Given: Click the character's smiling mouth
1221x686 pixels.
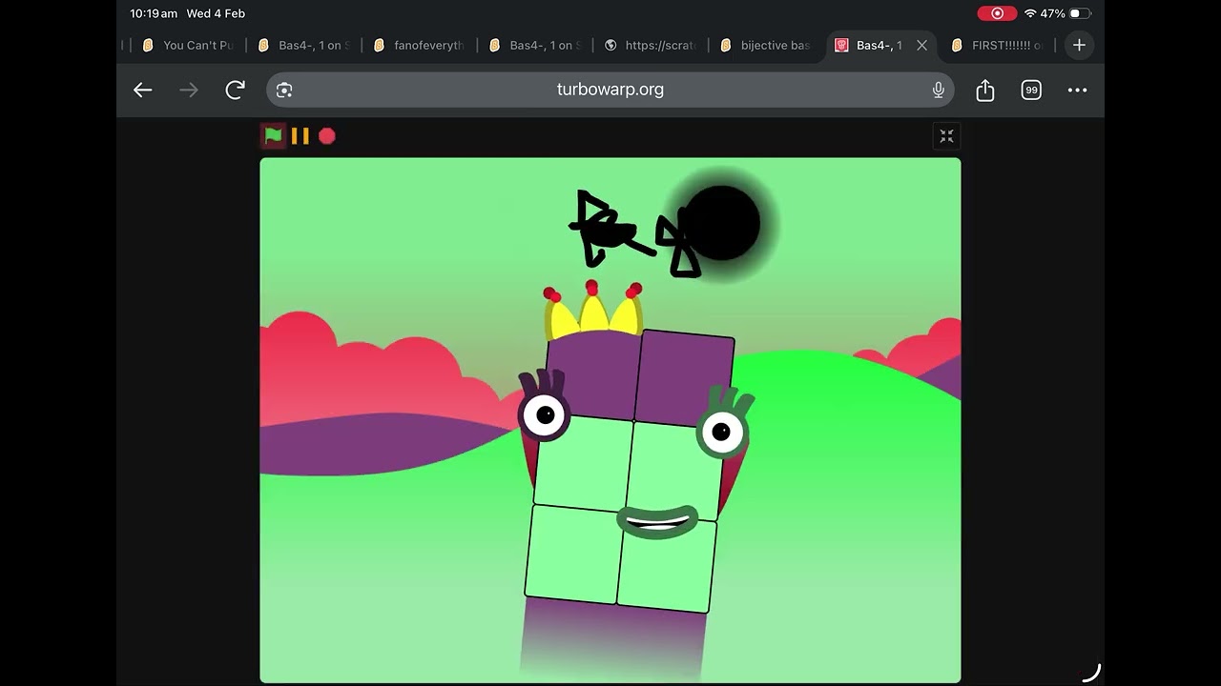Looking at the screenshot, I should point(658,521).
